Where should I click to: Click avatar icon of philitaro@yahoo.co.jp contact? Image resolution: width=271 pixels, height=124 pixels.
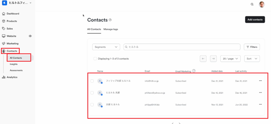(100, 93)
